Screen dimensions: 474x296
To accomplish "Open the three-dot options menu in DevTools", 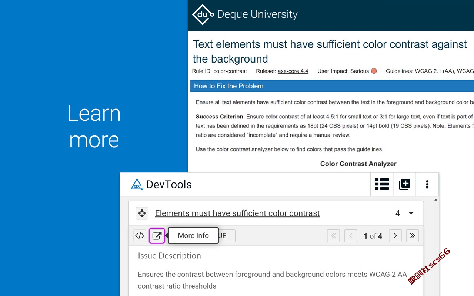I will (427, 184).
